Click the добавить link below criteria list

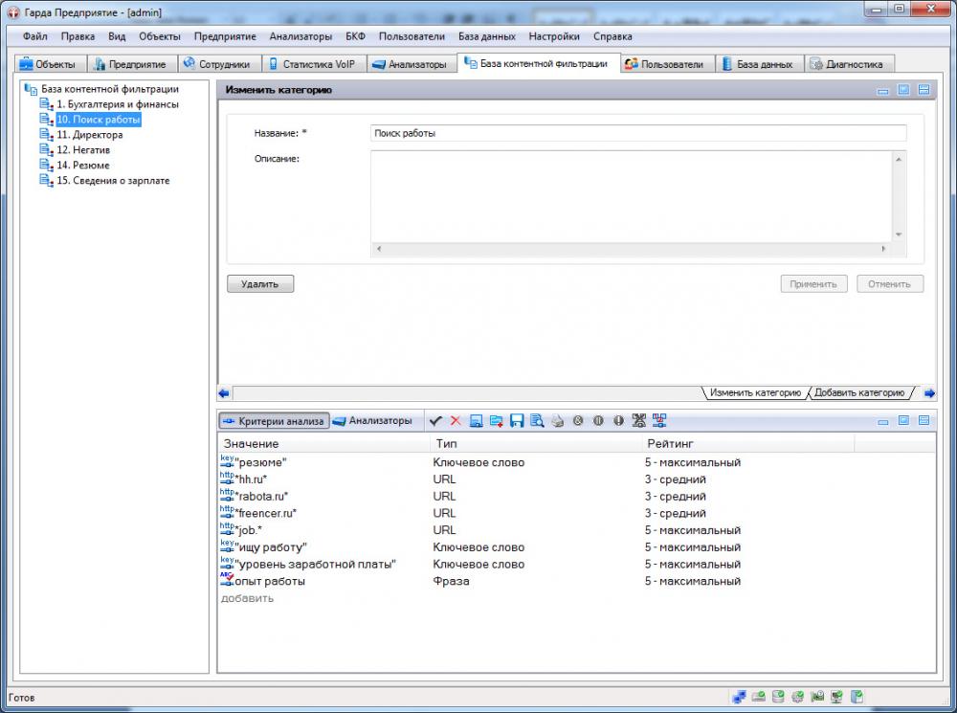(x=247, y=598)
